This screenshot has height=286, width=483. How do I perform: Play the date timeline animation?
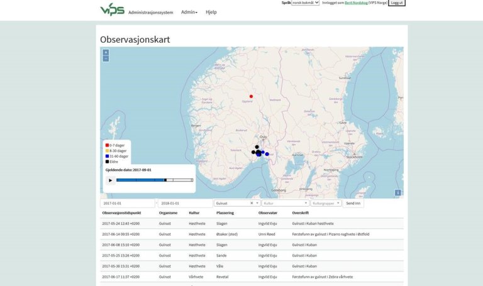[x=110, y=180]
